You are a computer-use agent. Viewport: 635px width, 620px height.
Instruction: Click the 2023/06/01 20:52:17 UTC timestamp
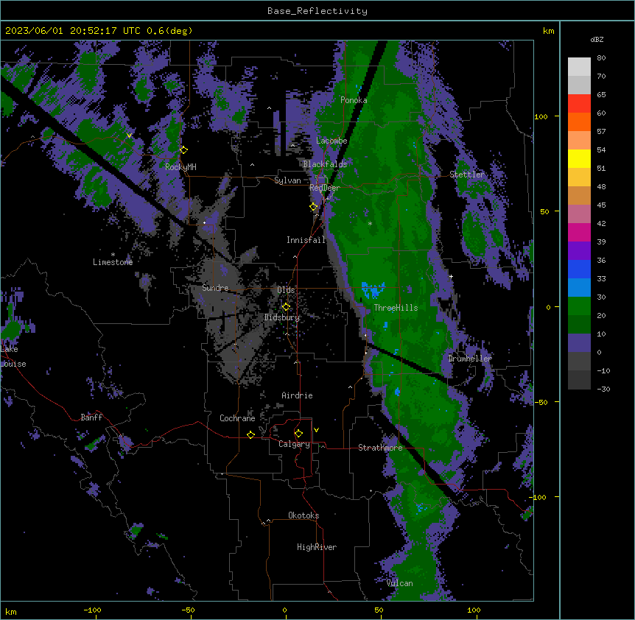pyautogui.click(x=71, y=31)
